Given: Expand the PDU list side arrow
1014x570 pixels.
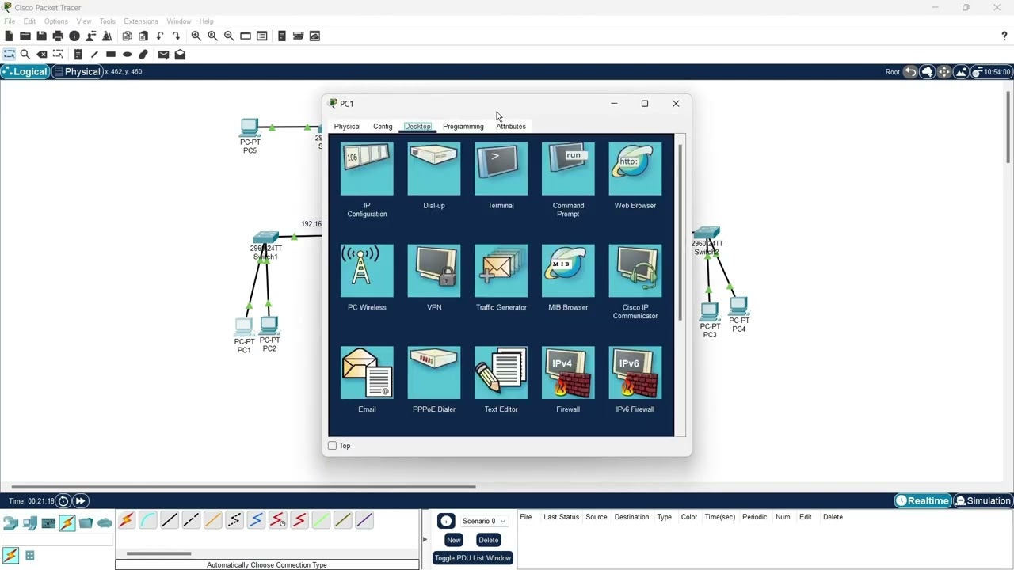Looking at the screenshot, I should point(425,540).
